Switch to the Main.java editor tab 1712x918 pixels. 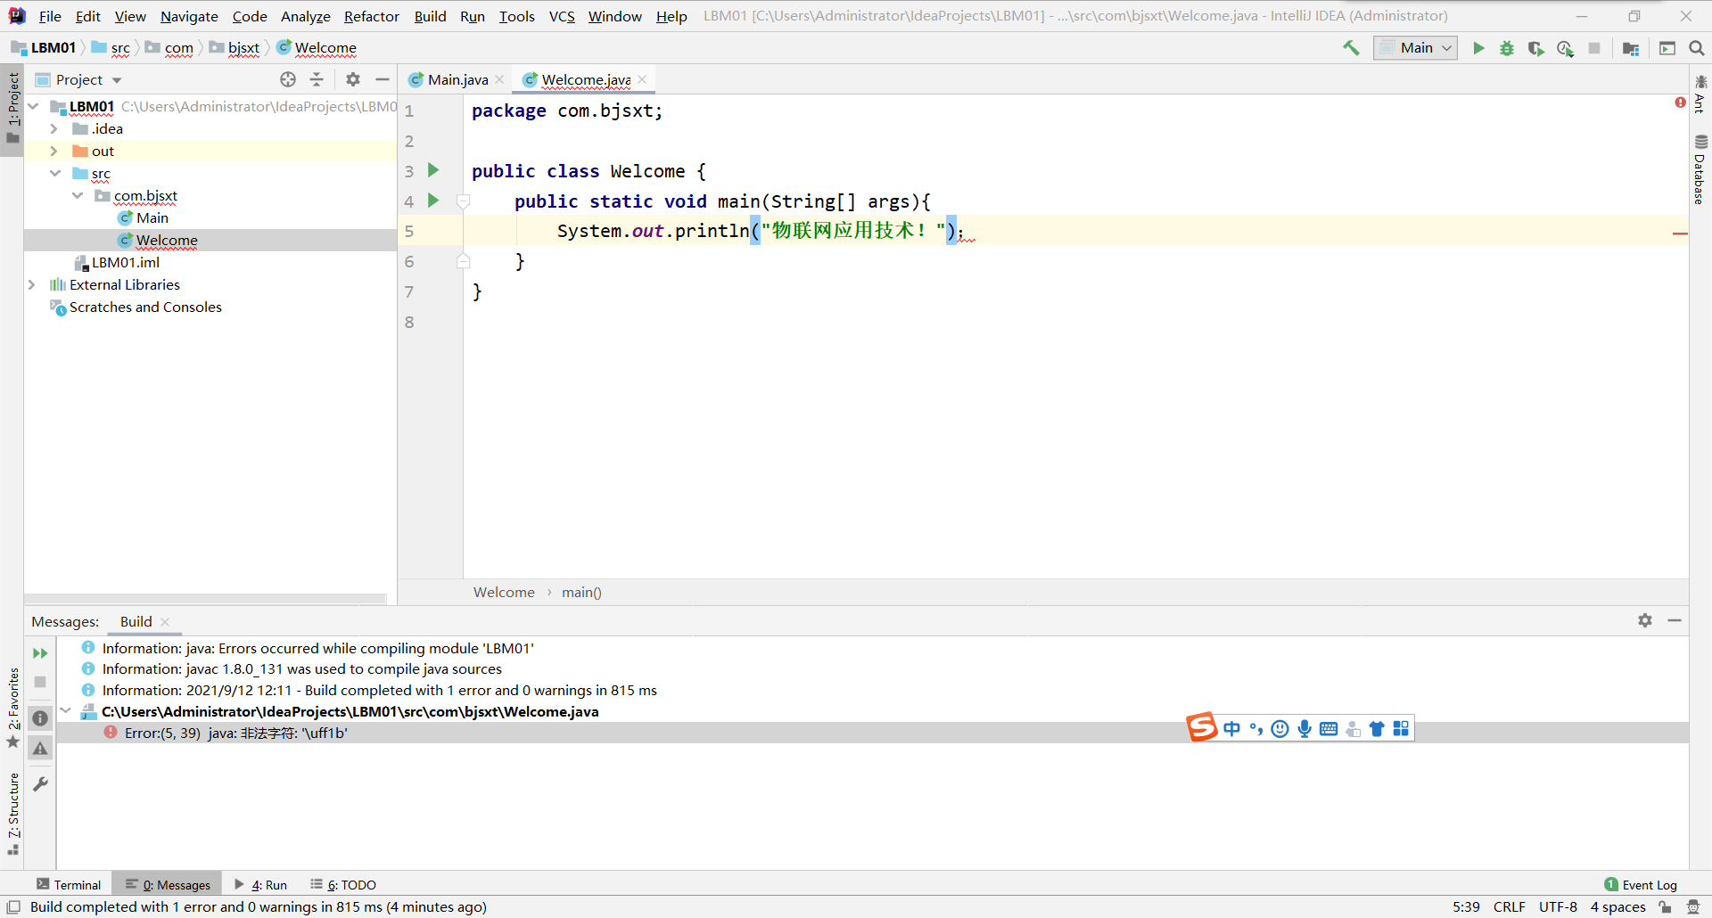(457, 79)
